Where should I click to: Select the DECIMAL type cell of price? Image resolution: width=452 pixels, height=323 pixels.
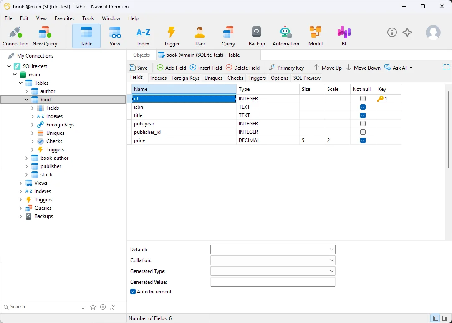tap(268, 140)
